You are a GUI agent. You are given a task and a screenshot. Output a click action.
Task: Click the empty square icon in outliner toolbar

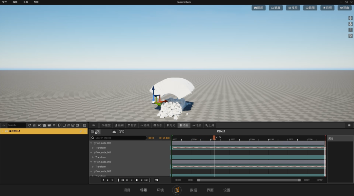pyautogui.click(x=64, y=125)
